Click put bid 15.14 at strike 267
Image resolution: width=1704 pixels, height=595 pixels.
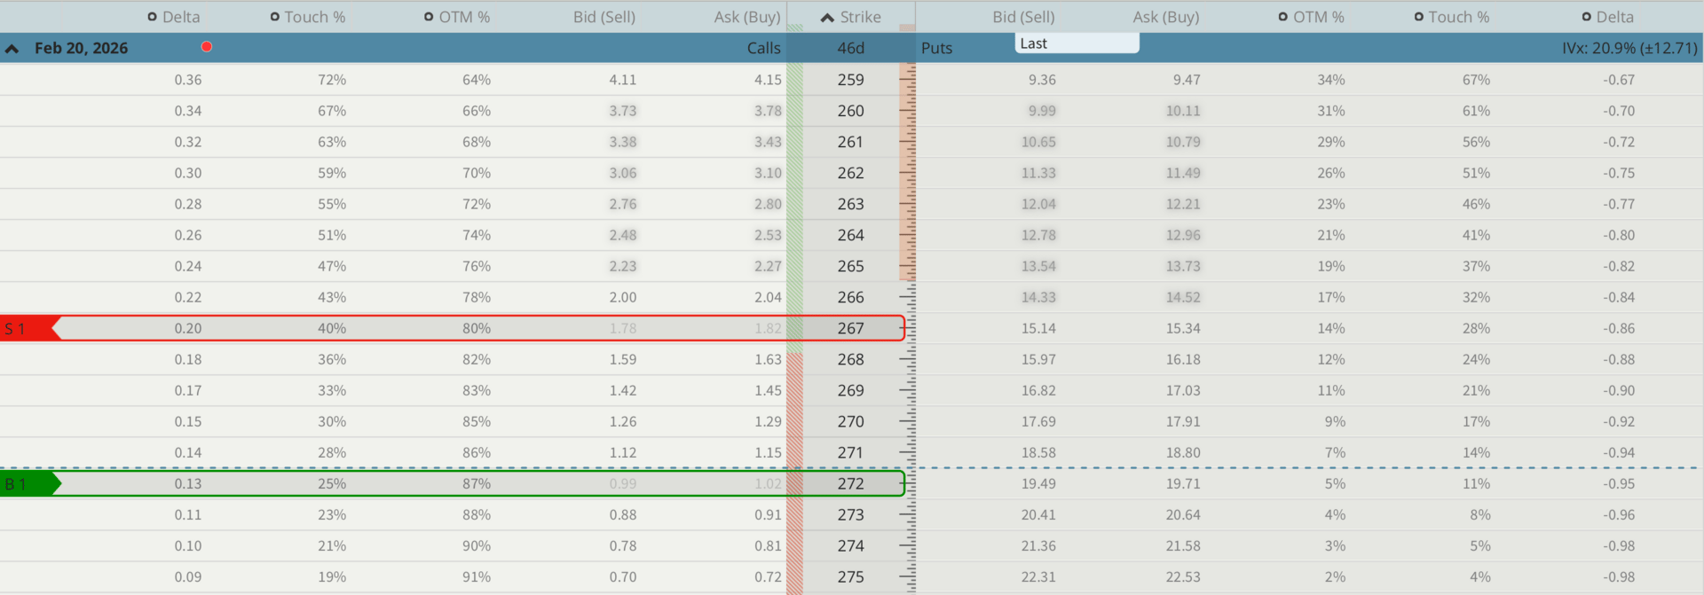(1038, 328)
